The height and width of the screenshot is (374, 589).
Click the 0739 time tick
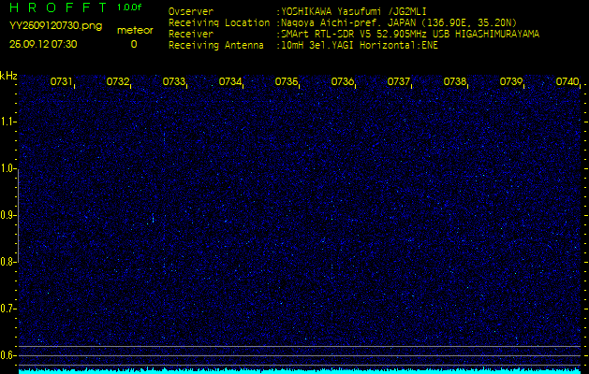coord(511,82)
